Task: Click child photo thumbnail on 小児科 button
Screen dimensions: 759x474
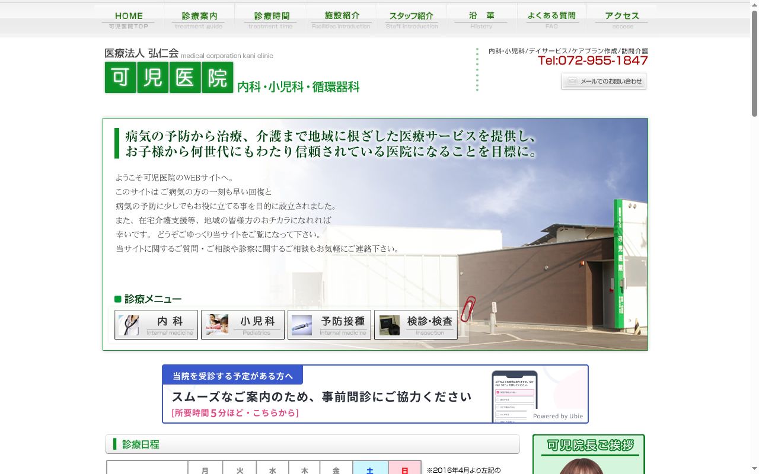Action: coord(217,325)
